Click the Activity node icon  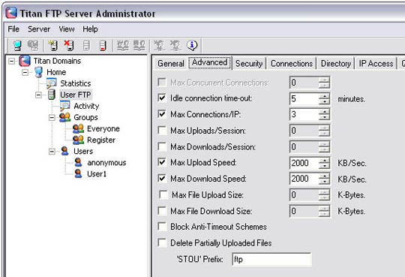(64, 106)
